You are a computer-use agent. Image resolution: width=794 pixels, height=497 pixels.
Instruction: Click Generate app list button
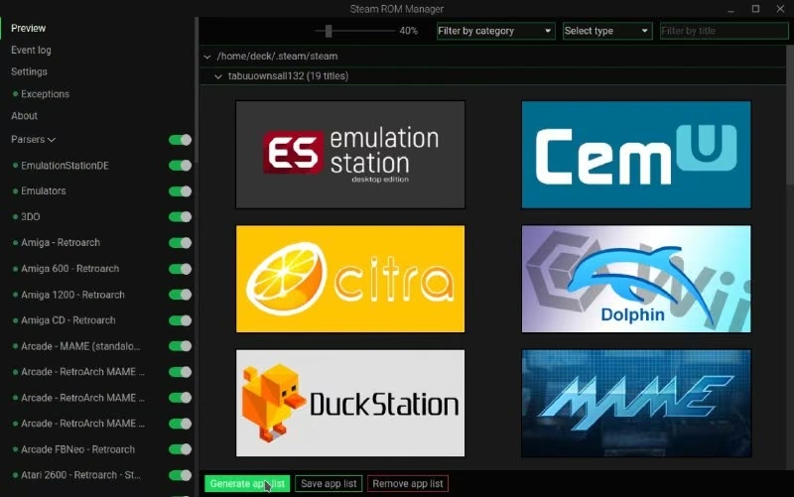click(247, 484)
